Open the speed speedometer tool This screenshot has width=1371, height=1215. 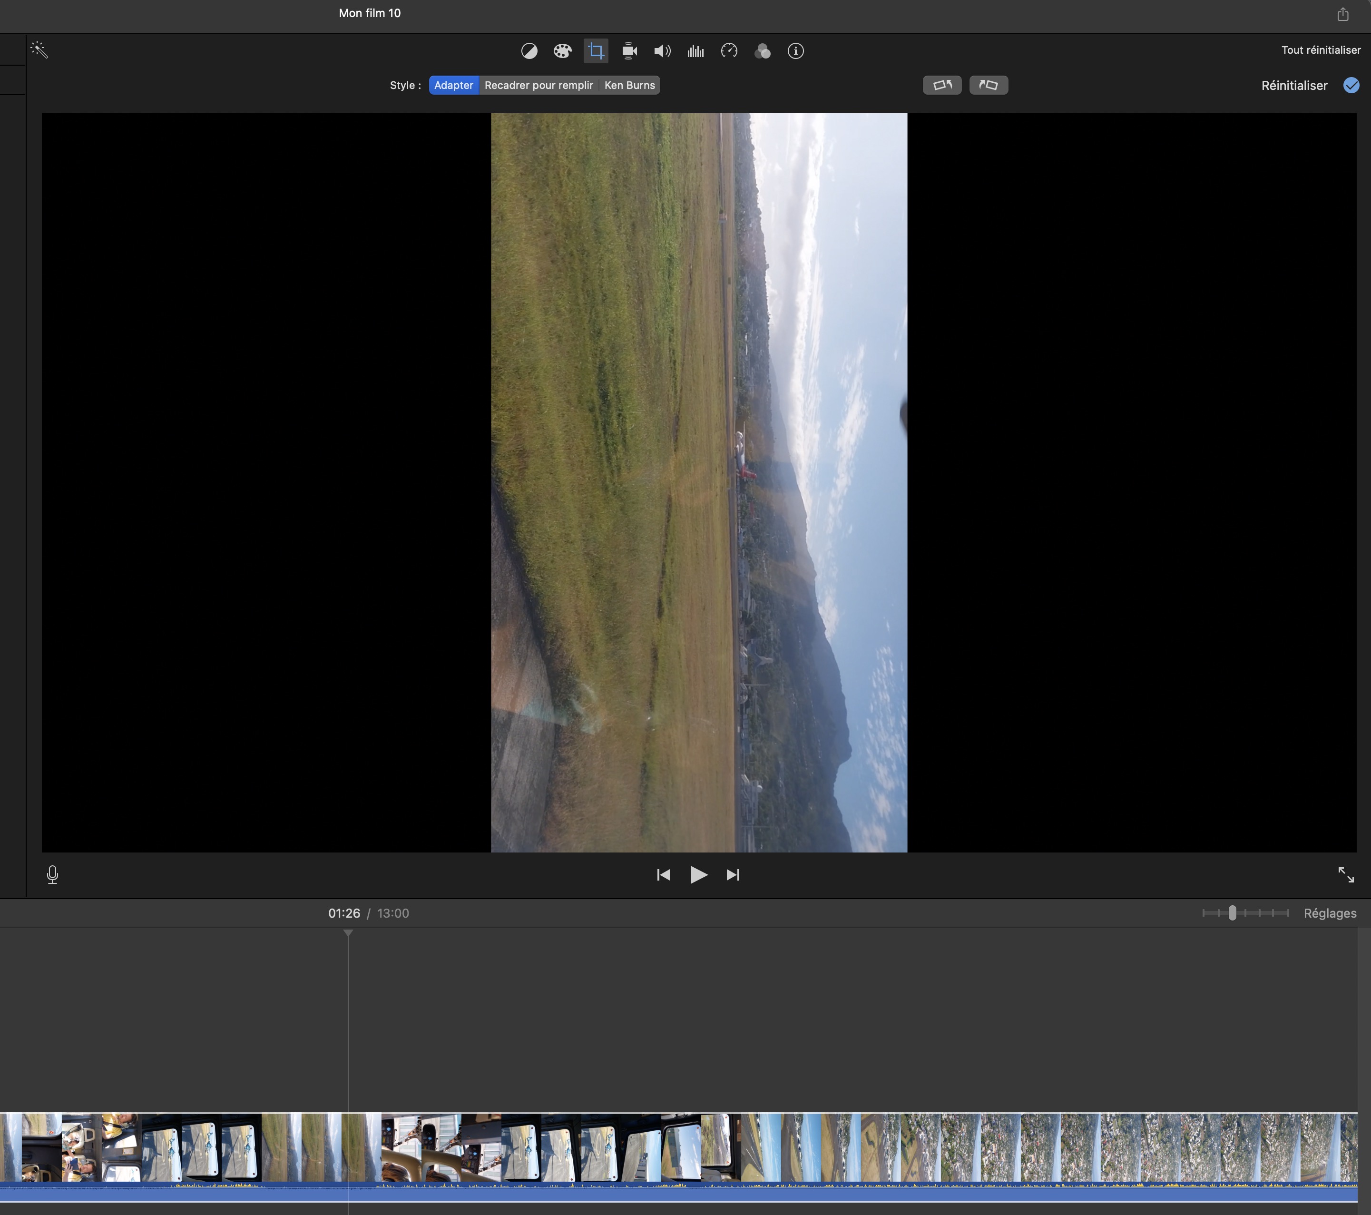(x=729, y=51)
